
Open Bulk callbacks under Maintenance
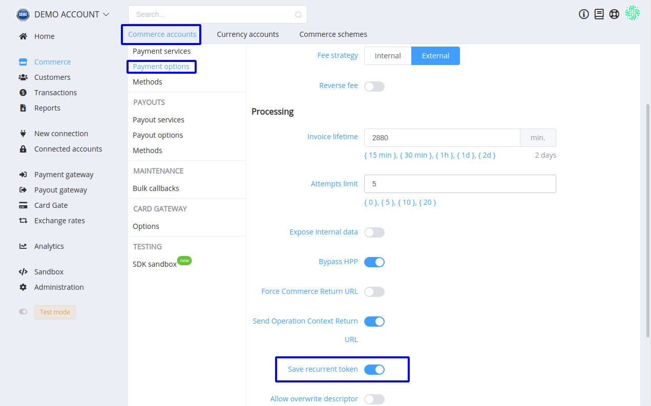(156, 188)
